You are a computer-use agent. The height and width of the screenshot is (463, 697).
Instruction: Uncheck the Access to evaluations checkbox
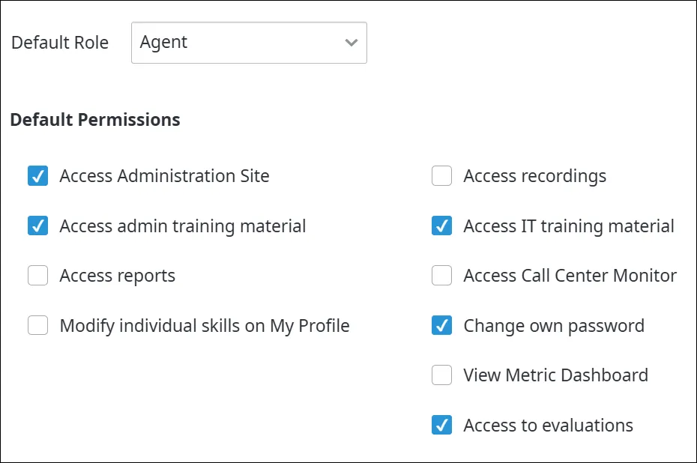point(442,425)
